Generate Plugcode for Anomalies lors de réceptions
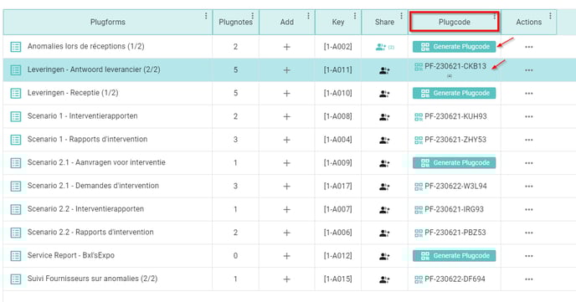 454,47
